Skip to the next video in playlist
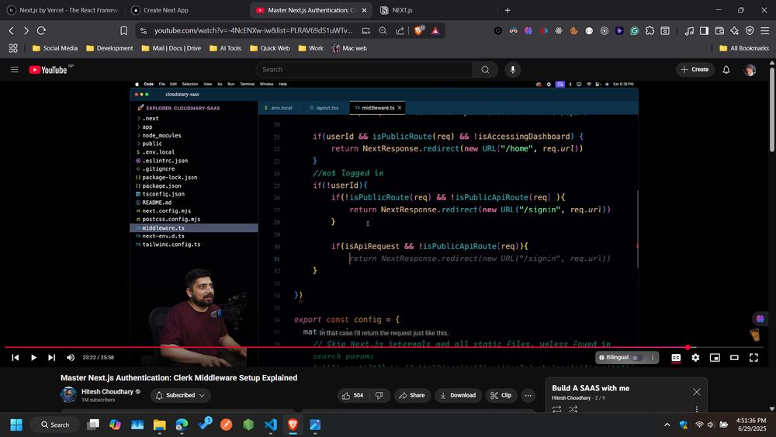Image resolution: width=776 pixels, height=437 pixels. [52, 358]
